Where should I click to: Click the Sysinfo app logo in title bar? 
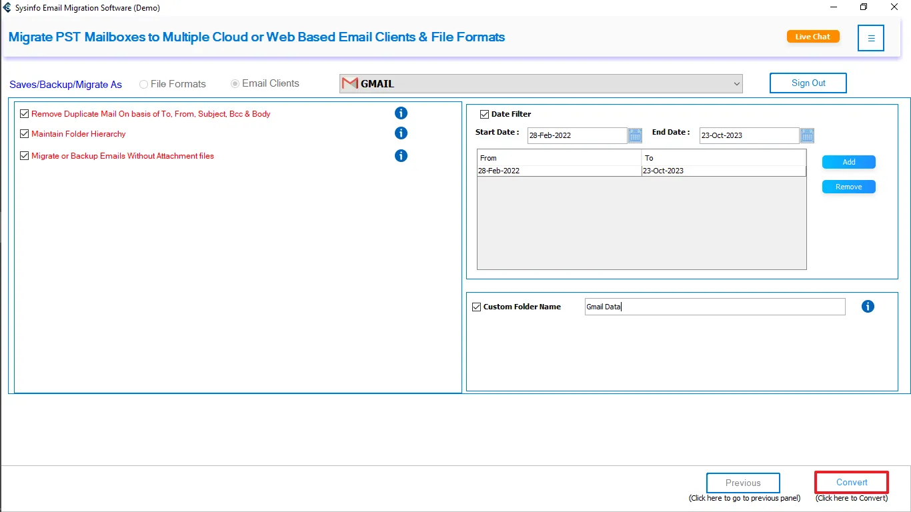(7, 8)
